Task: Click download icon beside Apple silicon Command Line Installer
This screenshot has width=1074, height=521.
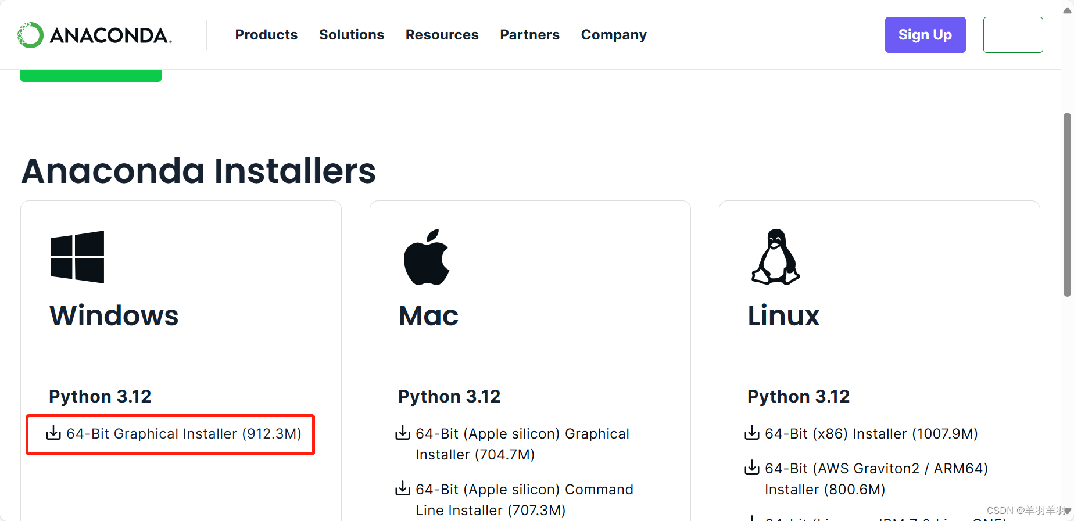Action: click(403, 488)
